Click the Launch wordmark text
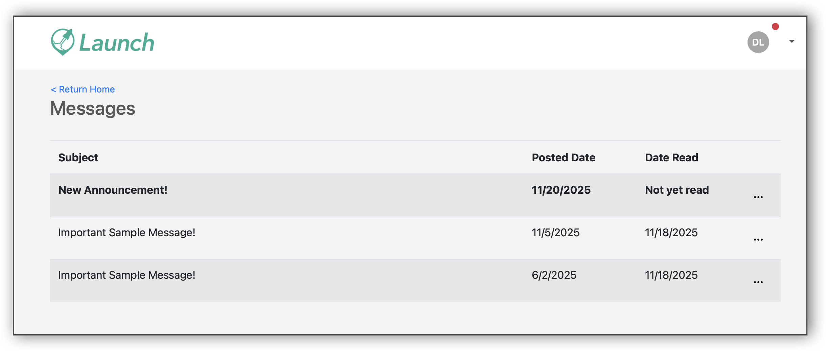The width and height of the screenshot is (826, 351). (x=117, y=43)
